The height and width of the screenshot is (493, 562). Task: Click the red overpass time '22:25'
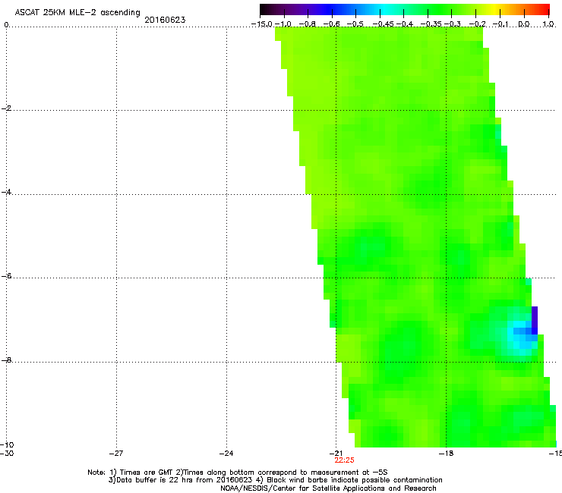click(344, 460)
